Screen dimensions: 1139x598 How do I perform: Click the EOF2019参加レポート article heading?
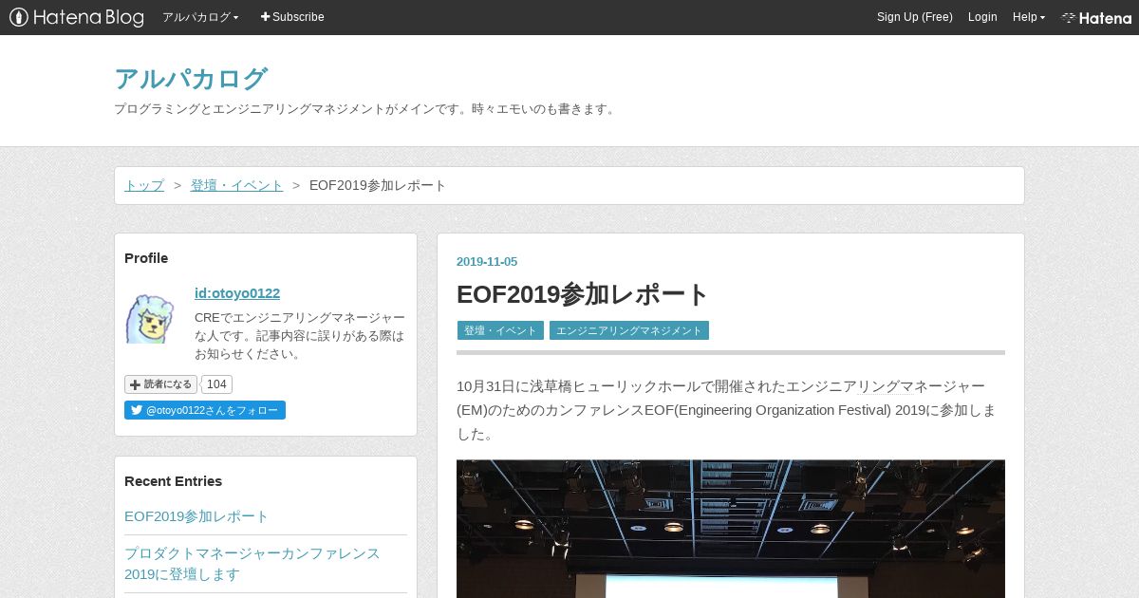click(x=583, y=294)
